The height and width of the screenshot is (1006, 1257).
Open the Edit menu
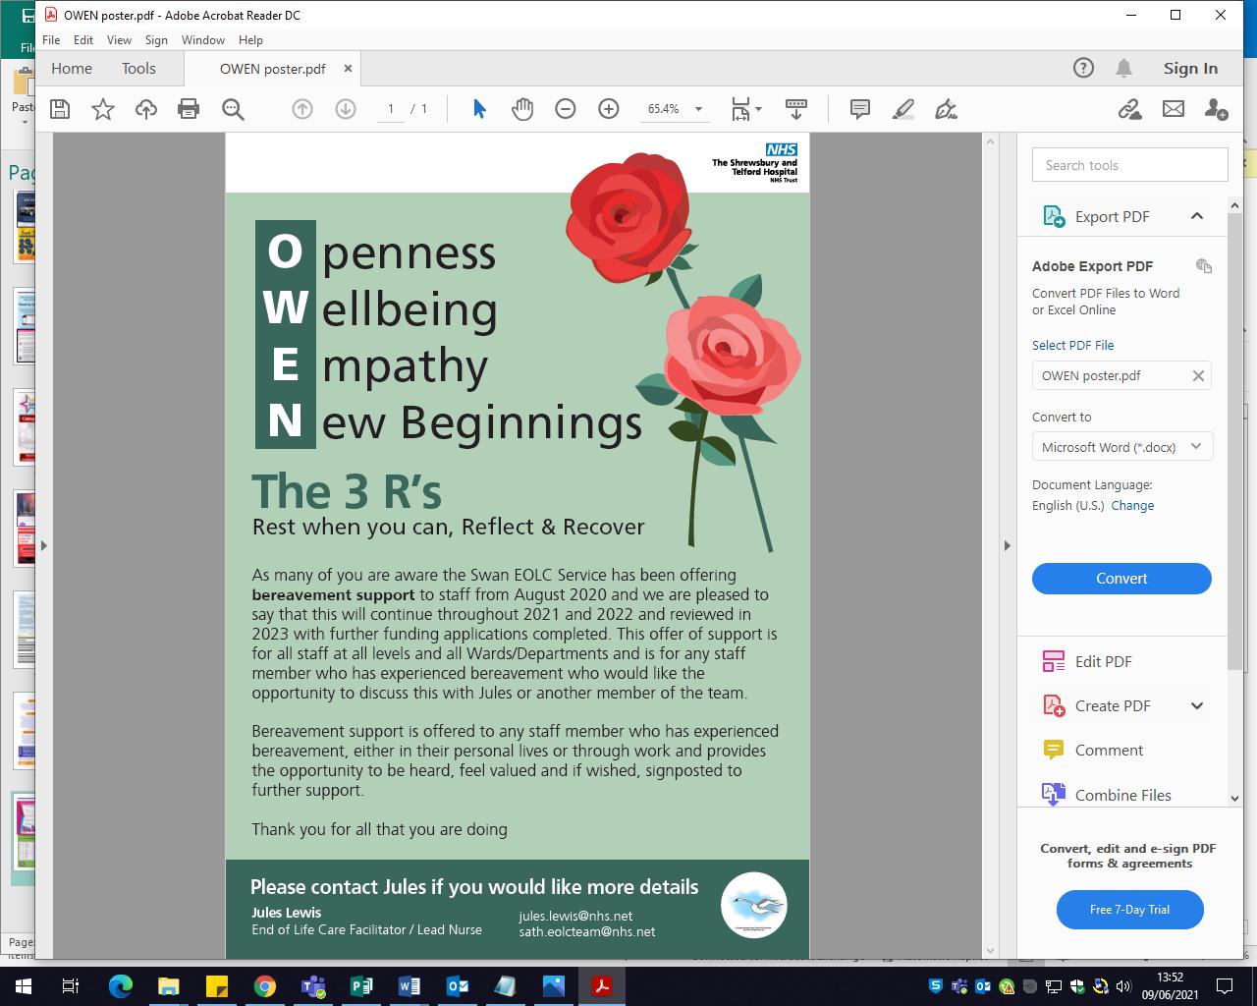pyautogui.click(x=83, y=40)
